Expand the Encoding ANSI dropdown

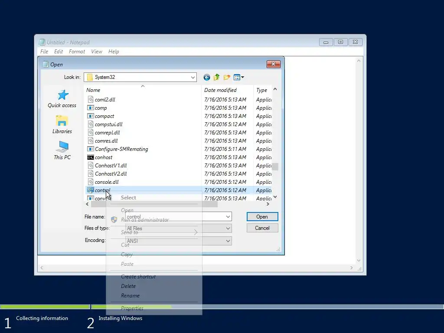[228, 241]
